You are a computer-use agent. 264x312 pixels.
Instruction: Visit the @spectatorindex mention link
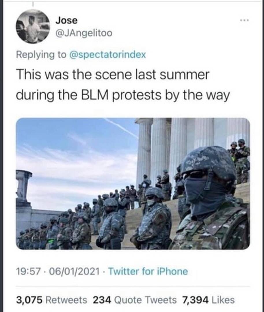click(x=107, y=54)
